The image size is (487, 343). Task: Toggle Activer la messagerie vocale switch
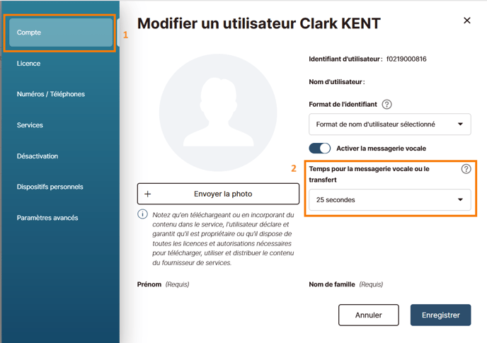click(320, 149)
